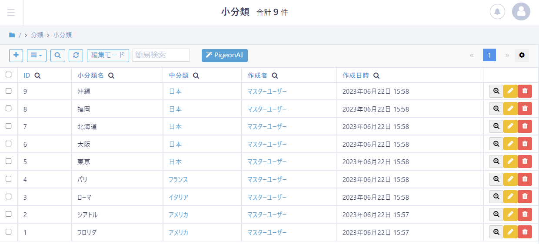Viewport: 539px width, 244px height.
Task: Click the red trash icon for 沖縄 row
Action: [525, 91]
